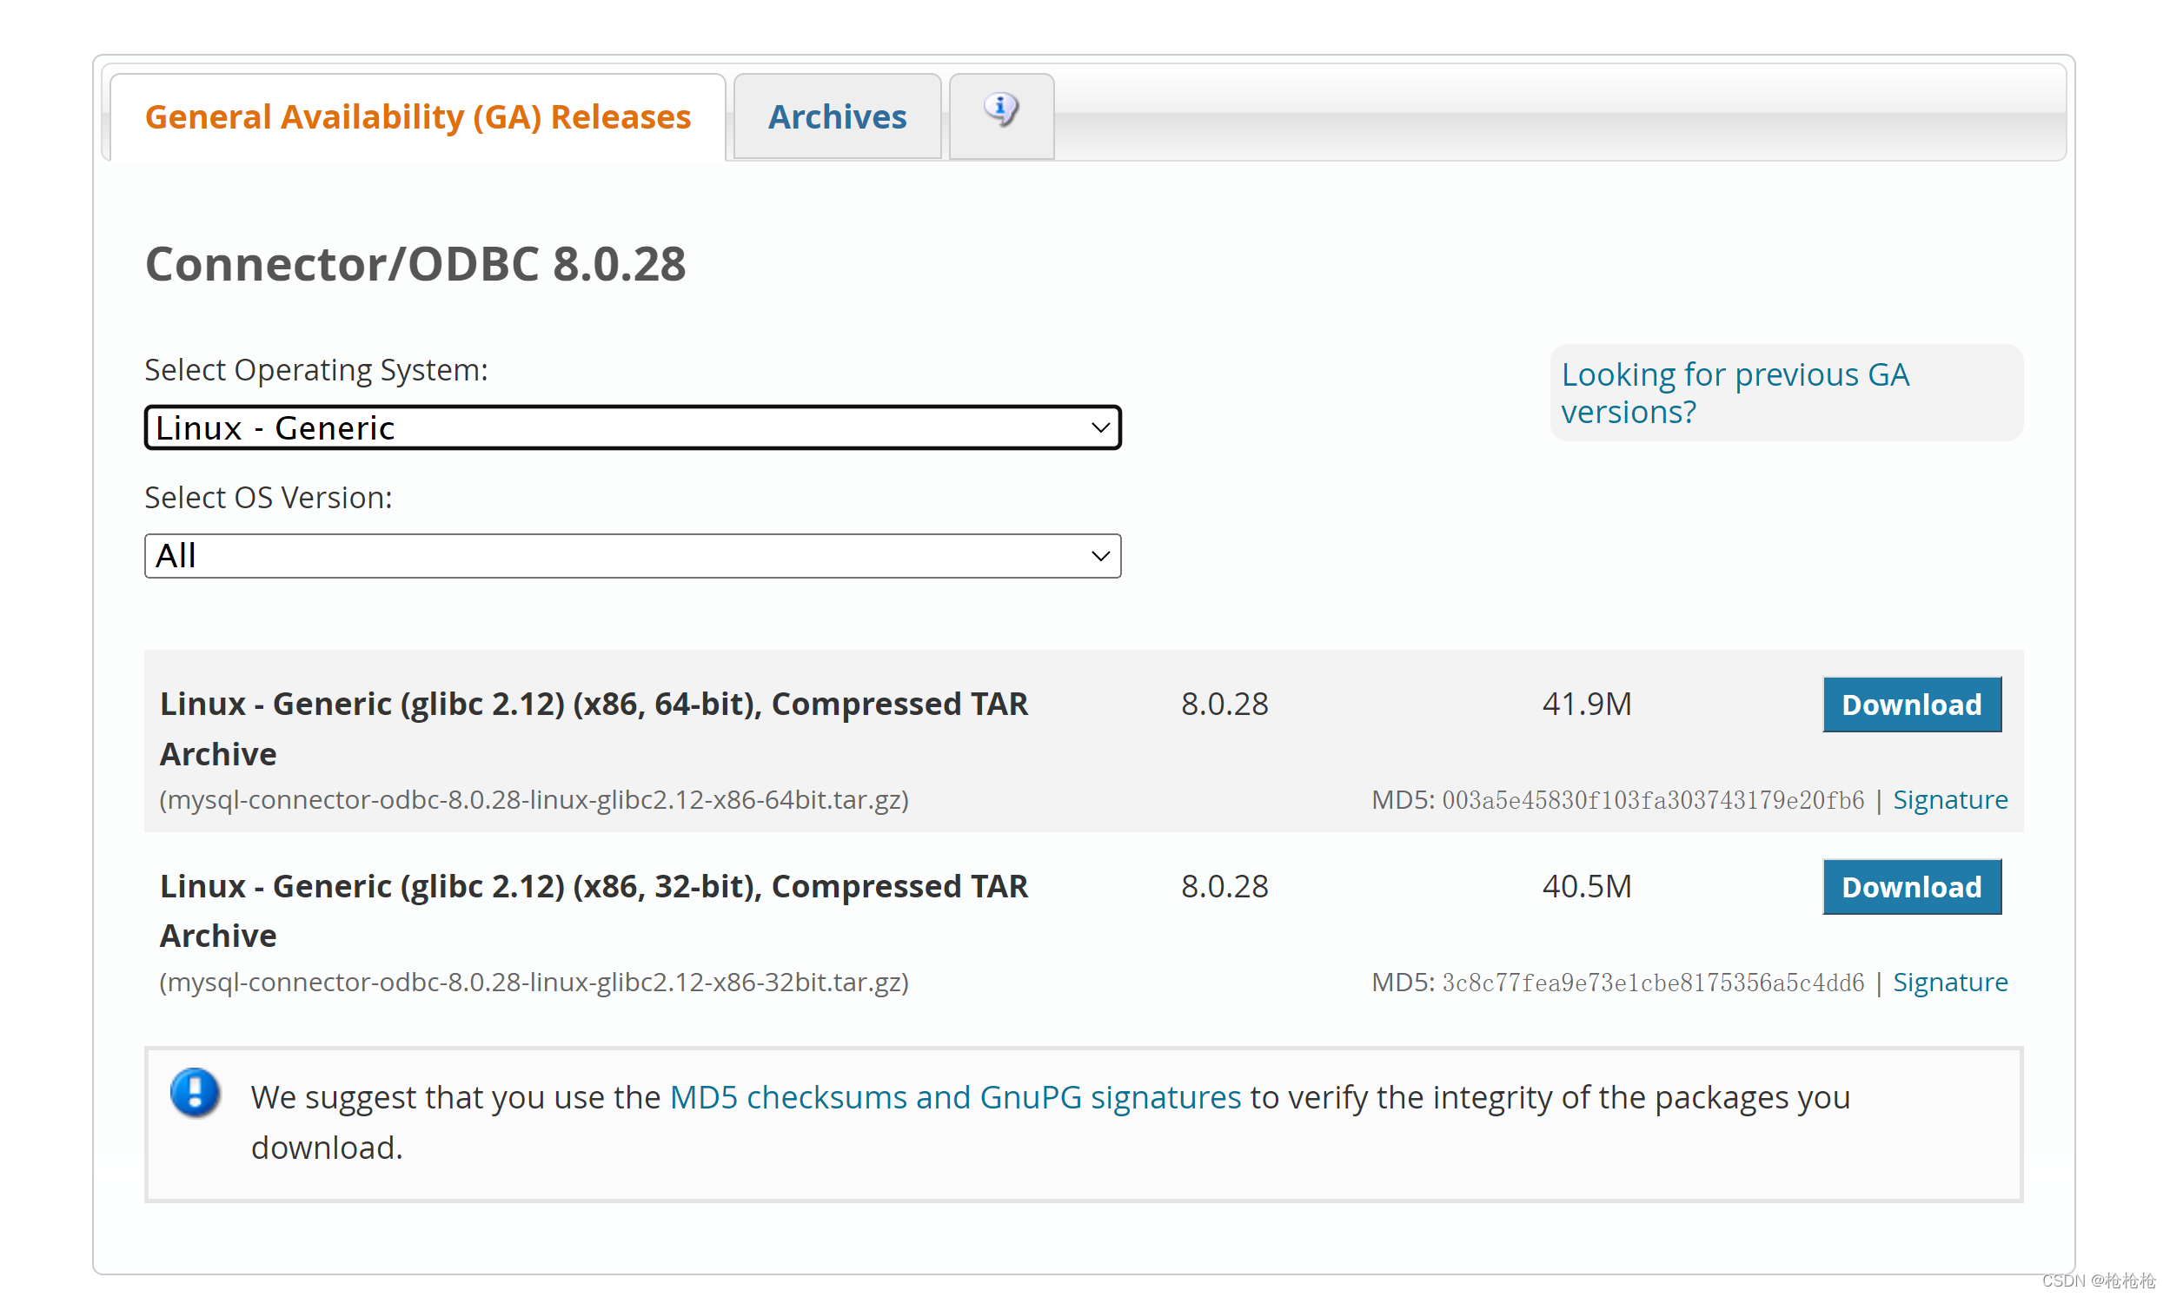The image size is (2170, 1297).
Task: Open MD5 checksums and GnuPG signatures link
Action: (955, 1097)
